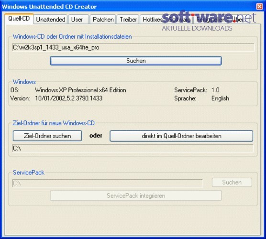The height and width of the screenshot is (239, 266).
Task: Click the version text 10/01/2002,5.2.3790.1433
Action: tap(69, 98)
